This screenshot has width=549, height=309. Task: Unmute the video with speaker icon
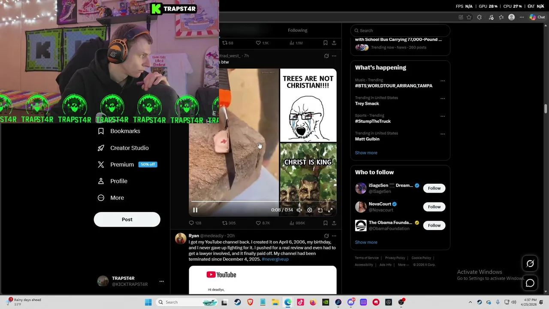299,210
